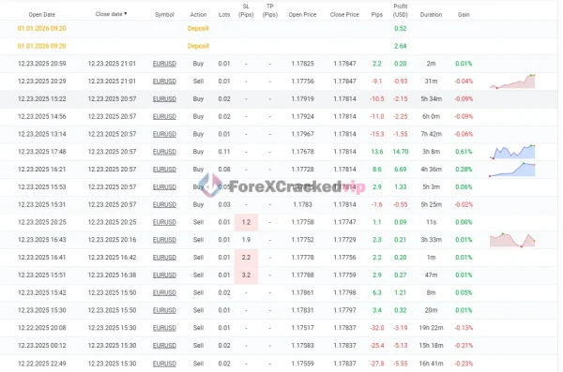Click the lots value 0.11
Screen dimensions: 563x372
(x=224, y=152)
